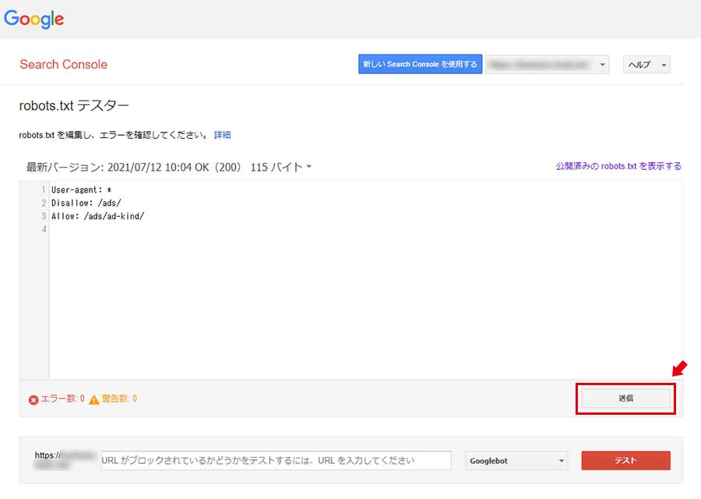Open the blurred property selector dropdown
701x499 pixels.
tap(547, 65)
